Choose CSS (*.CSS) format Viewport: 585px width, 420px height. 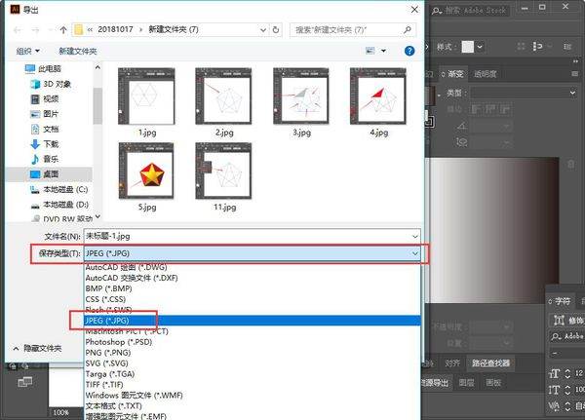click(x=253, y=299)
